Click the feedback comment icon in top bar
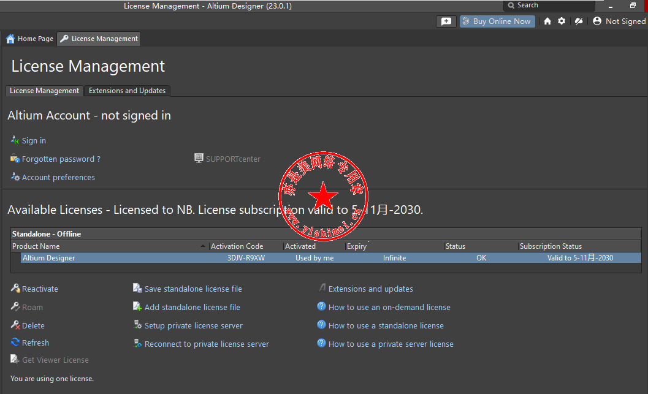Screen dimensions: 648x394 (446, 21)
